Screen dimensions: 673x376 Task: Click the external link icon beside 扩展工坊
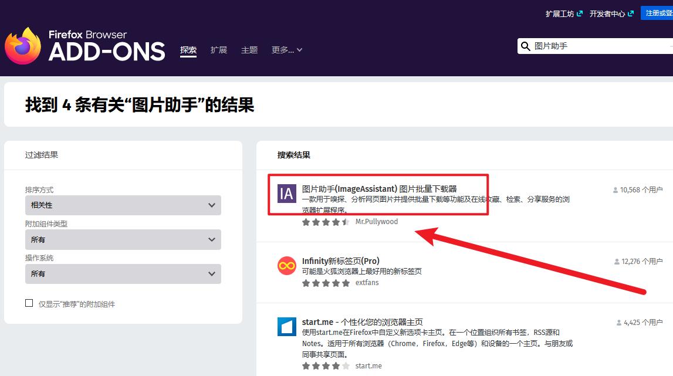pos(580,13)
